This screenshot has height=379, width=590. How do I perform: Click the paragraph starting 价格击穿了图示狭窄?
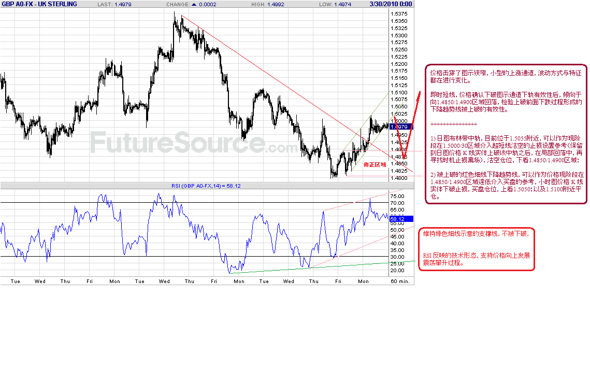point(506,77)
